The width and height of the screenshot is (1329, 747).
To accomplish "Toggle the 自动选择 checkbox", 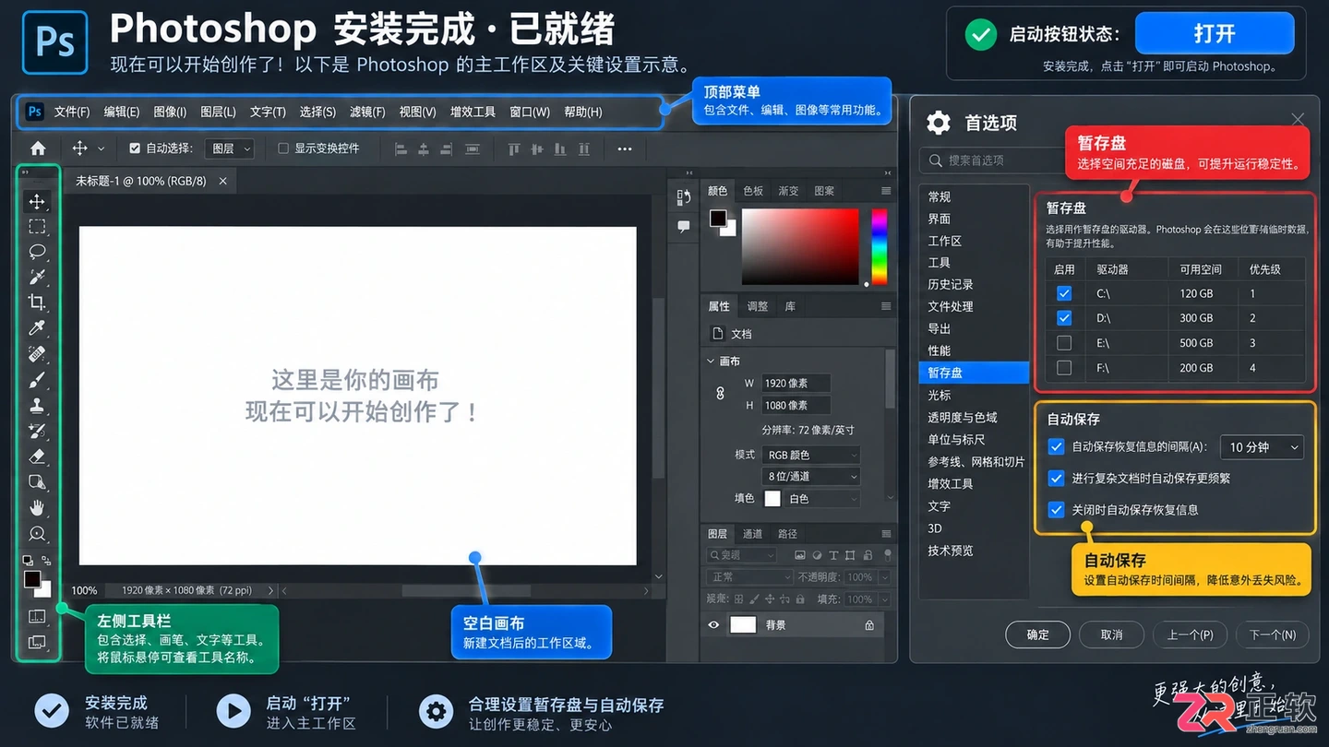I will 135,148.
